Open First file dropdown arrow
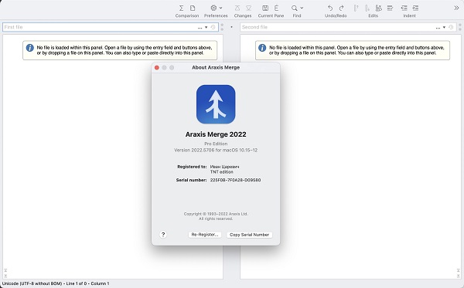464x288 pixels. point(206,28)
